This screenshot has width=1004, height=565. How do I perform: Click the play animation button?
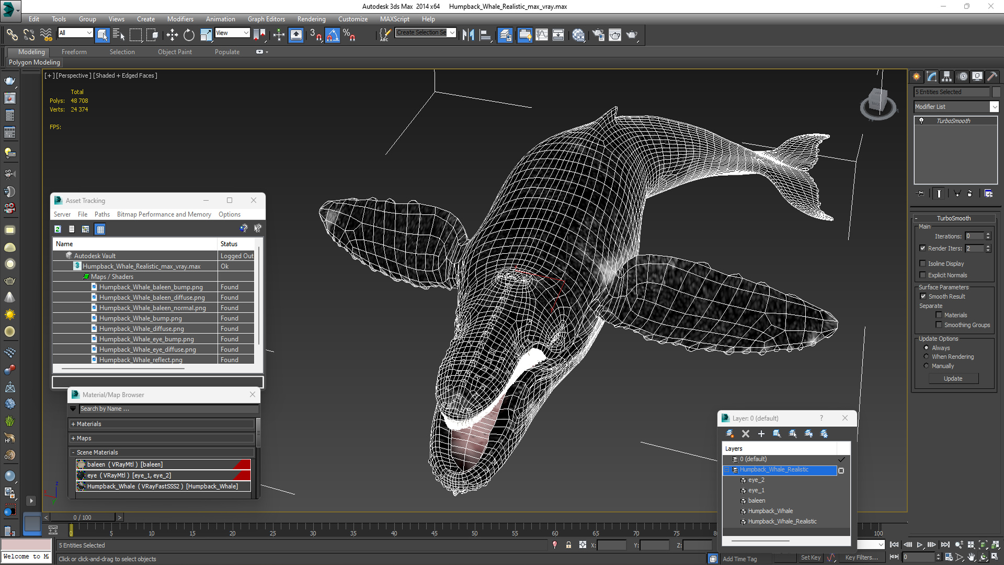pyautogui.click(x=919, y=545)
